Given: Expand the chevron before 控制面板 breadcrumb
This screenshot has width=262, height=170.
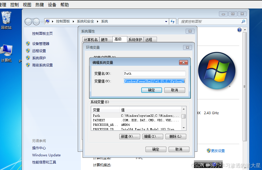Looking at the screenshot, I should tap(52, 21).
